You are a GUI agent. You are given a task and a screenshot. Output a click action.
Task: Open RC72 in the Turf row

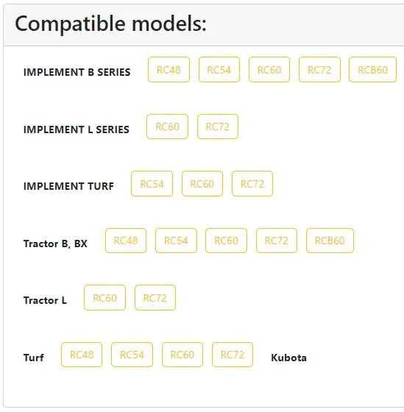233,355
